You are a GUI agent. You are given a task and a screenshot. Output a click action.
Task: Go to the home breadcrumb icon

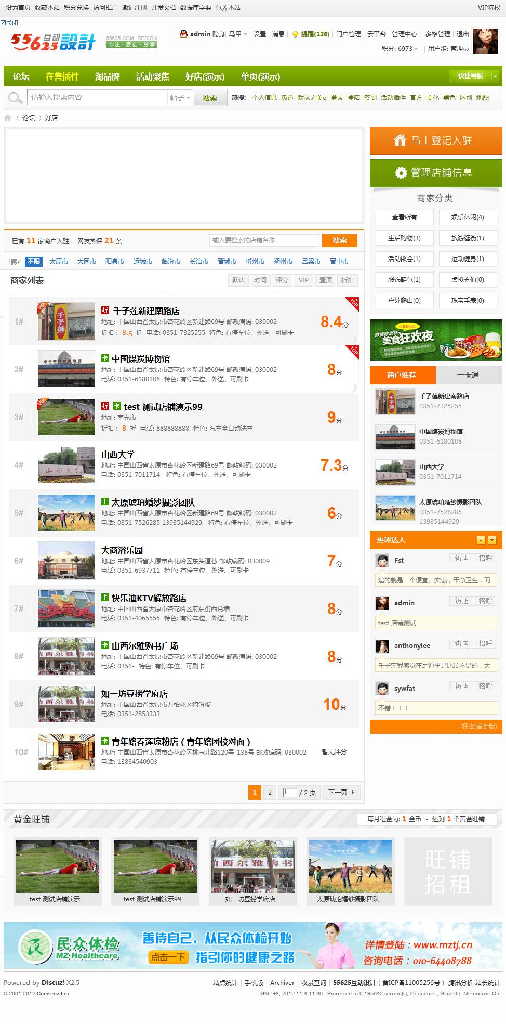pos(8,118)
